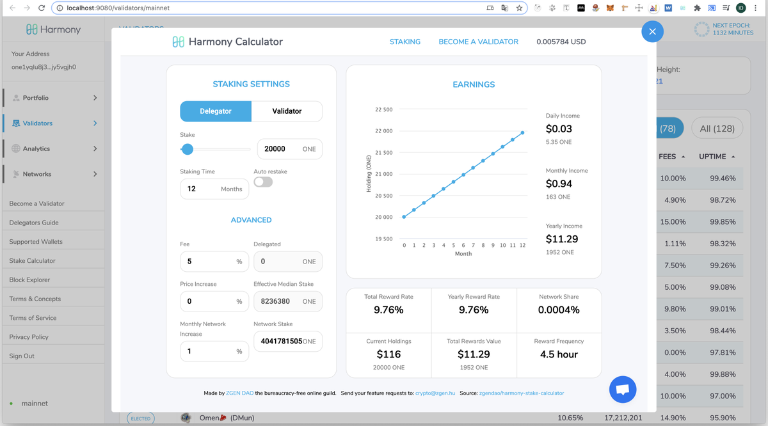Viewport: 768px width, 426px height.
Task: Click the Fee percentage field
Action: click(214, 262)
